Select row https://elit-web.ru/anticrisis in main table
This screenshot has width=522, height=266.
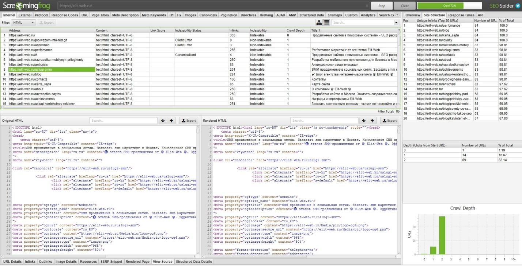tap(199, 64)
